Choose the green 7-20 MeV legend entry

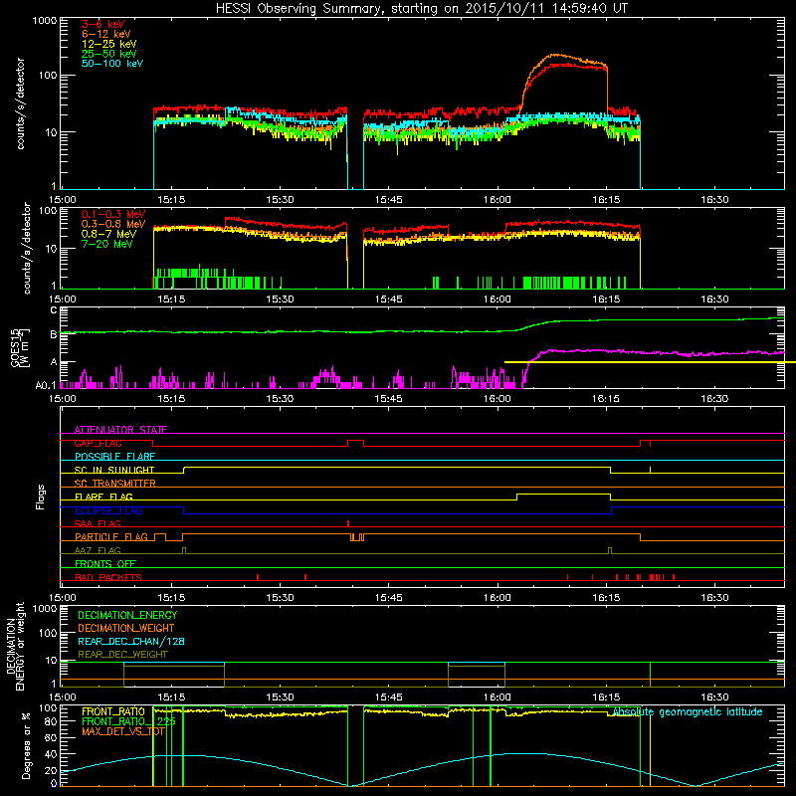pyautogui.click(x=107, y=244)
